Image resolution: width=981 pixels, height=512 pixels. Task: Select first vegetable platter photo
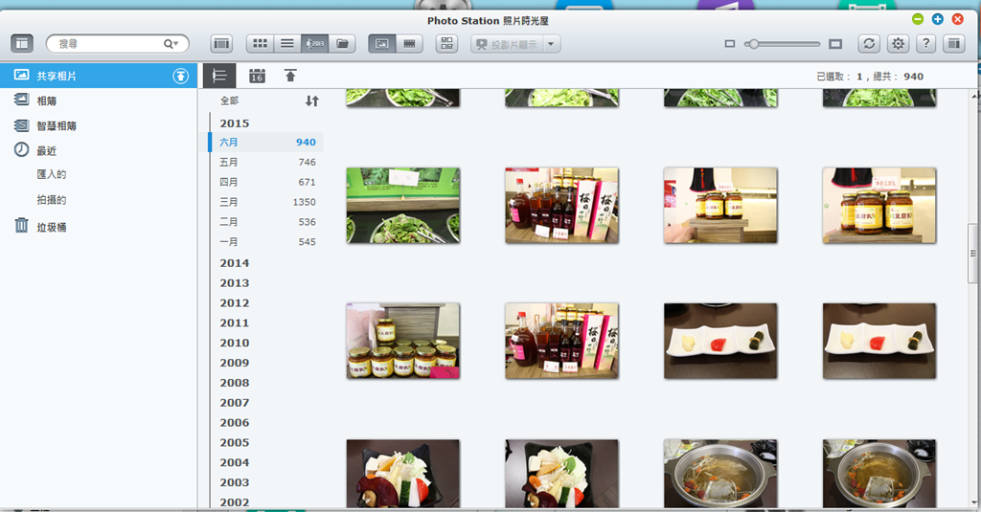tap(403, 474)
